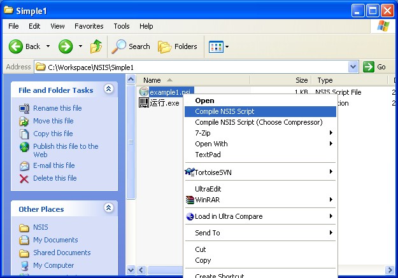This screenshot has height=278, width=398.
Task: Click the Forward arrow icon
Action: [x=66, y=46]
